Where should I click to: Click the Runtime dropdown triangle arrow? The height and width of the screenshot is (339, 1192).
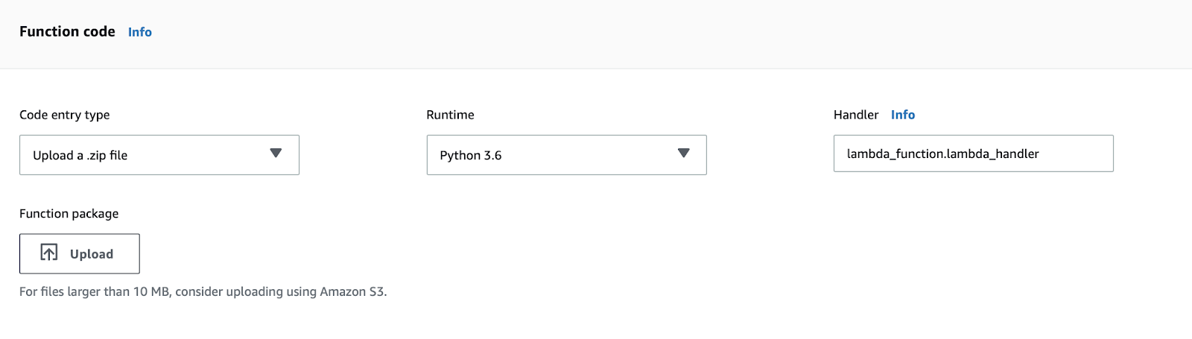[x=683, y=153]
